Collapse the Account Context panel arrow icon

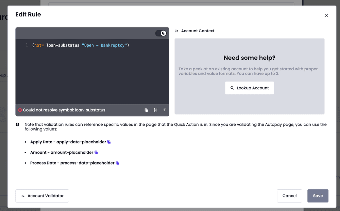coord(176,31)
